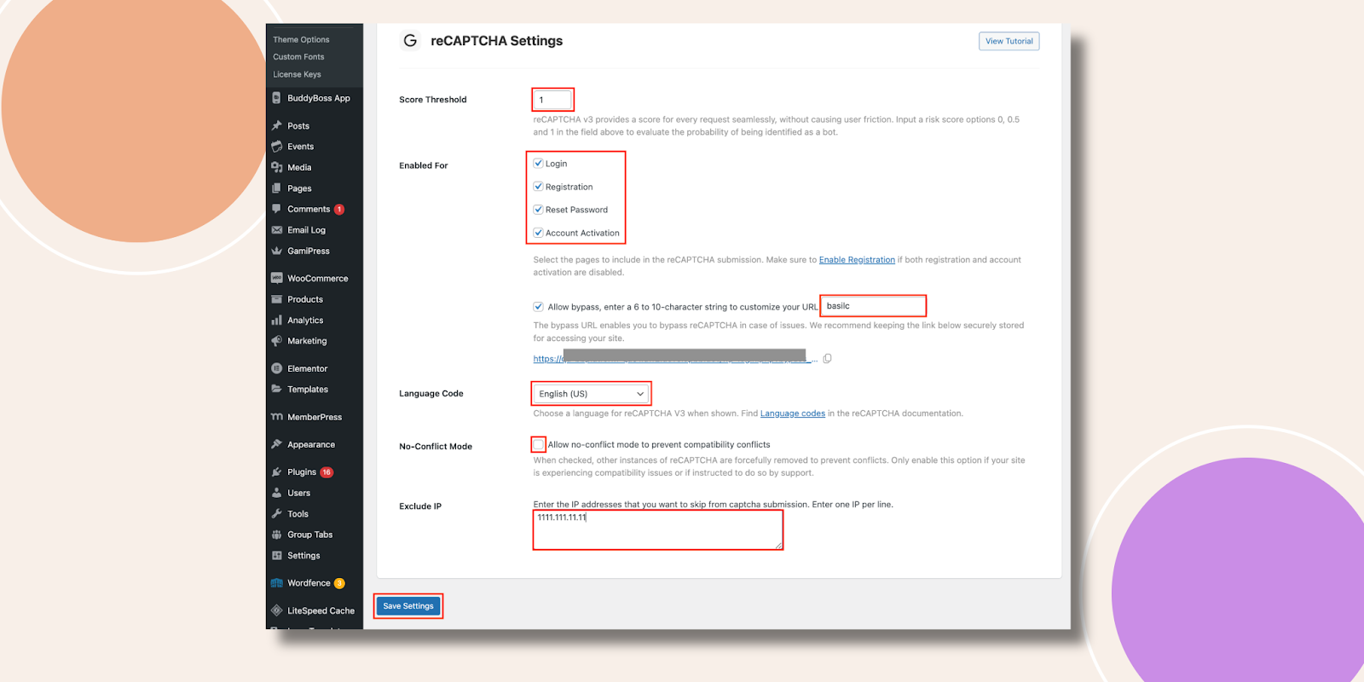
Task: Click the Media icon in sidebar
Action: point(277,167)
